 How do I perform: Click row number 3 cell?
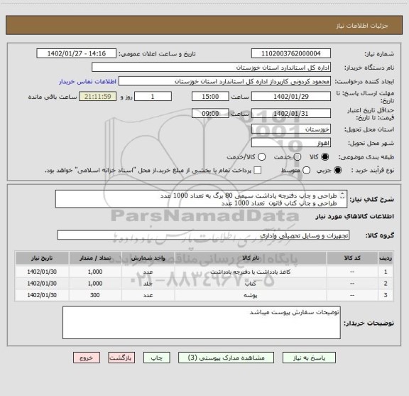(386, 295)
